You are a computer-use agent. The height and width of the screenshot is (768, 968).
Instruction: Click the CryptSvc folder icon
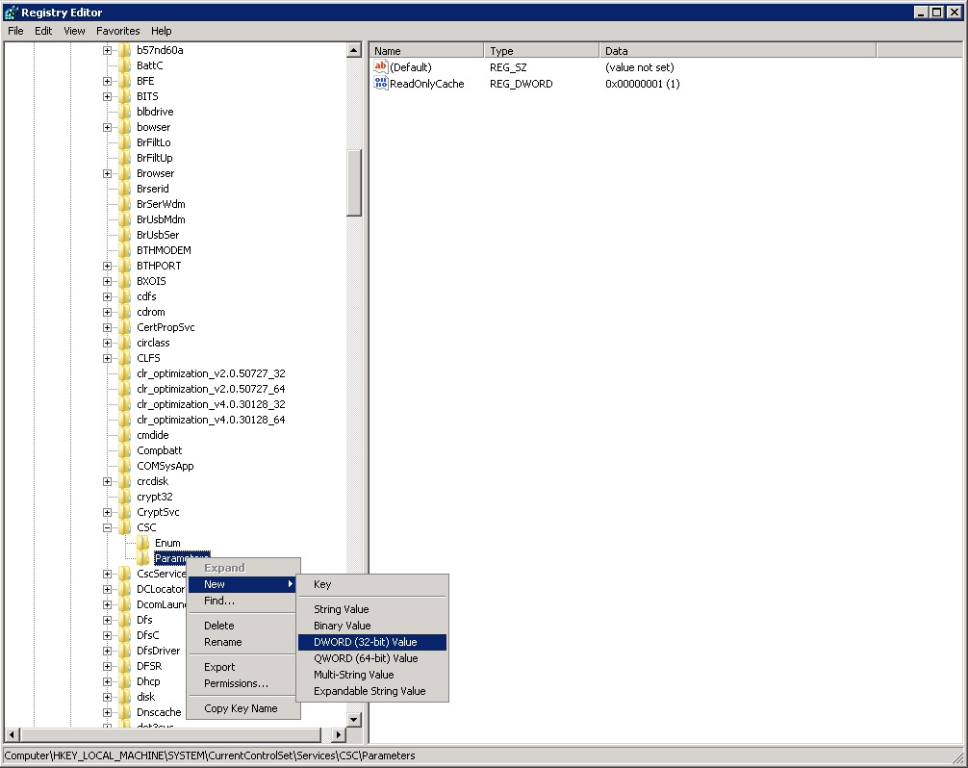tap(125, 512)
